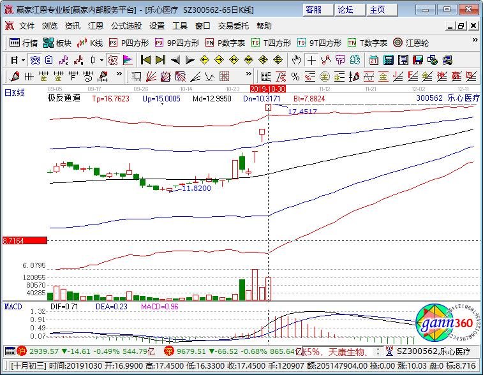Open the 浏览 menu
The image size is (483, 375).
[x=50, y=26]
